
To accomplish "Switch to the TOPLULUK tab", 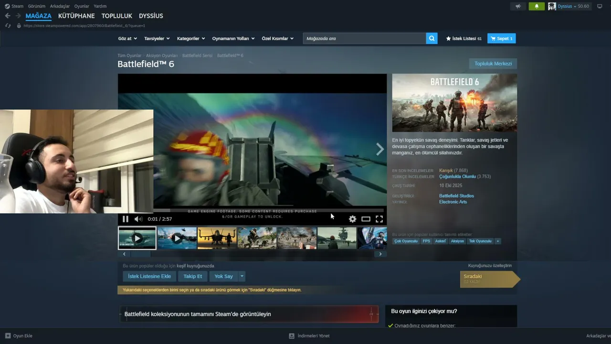I will click(117, 16).
